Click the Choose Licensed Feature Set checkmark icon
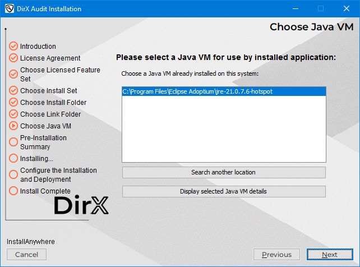Viewport: 360px width, 267px height. pyautogui.click(x=13, y=74)
